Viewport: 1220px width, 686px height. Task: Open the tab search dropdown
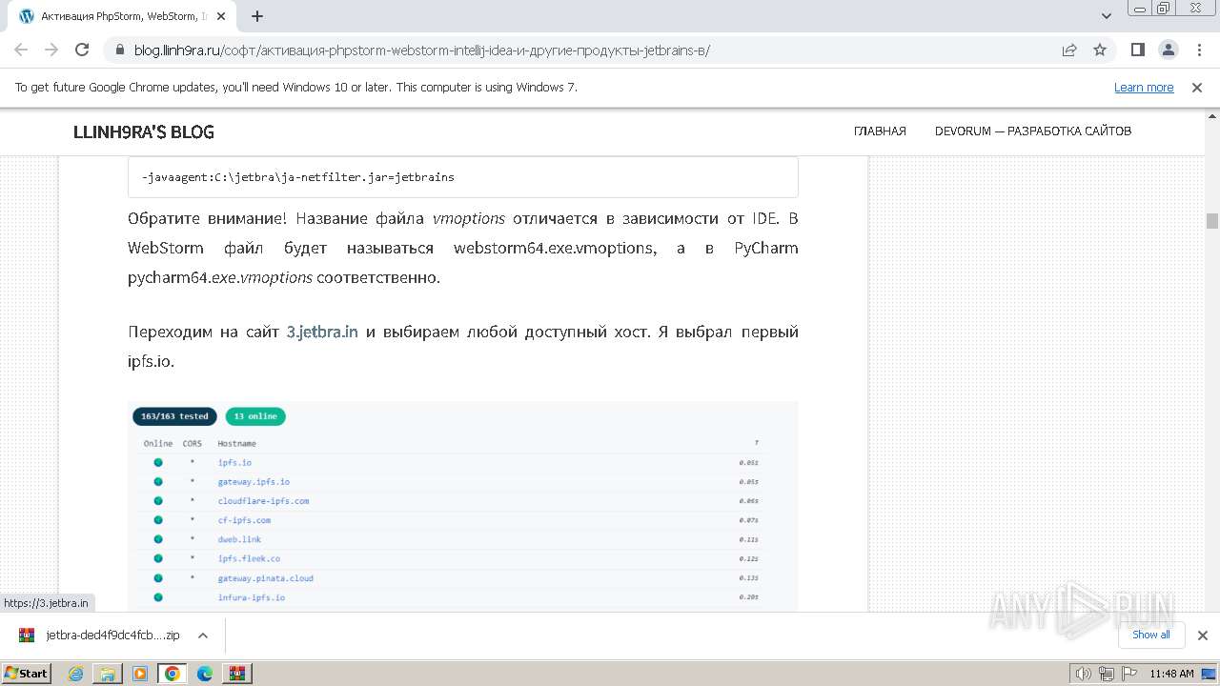coord(1107,16)
